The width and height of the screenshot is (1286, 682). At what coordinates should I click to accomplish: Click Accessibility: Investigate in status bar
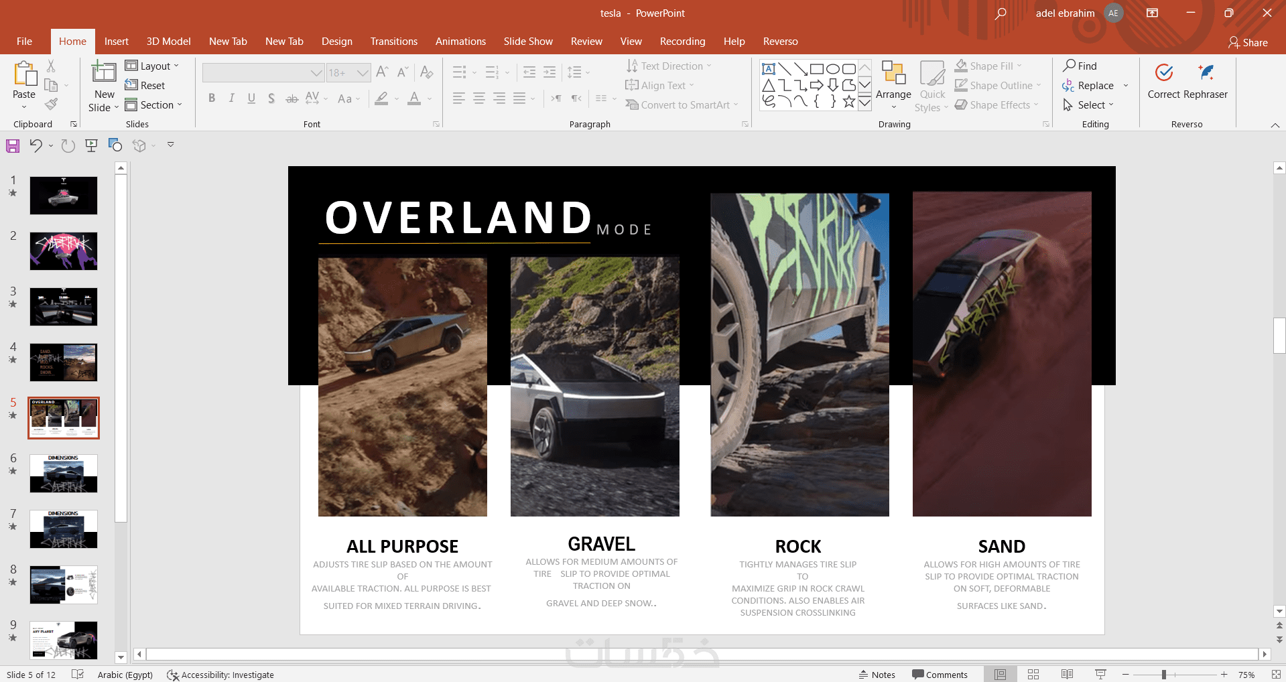(x=220, y=675)
